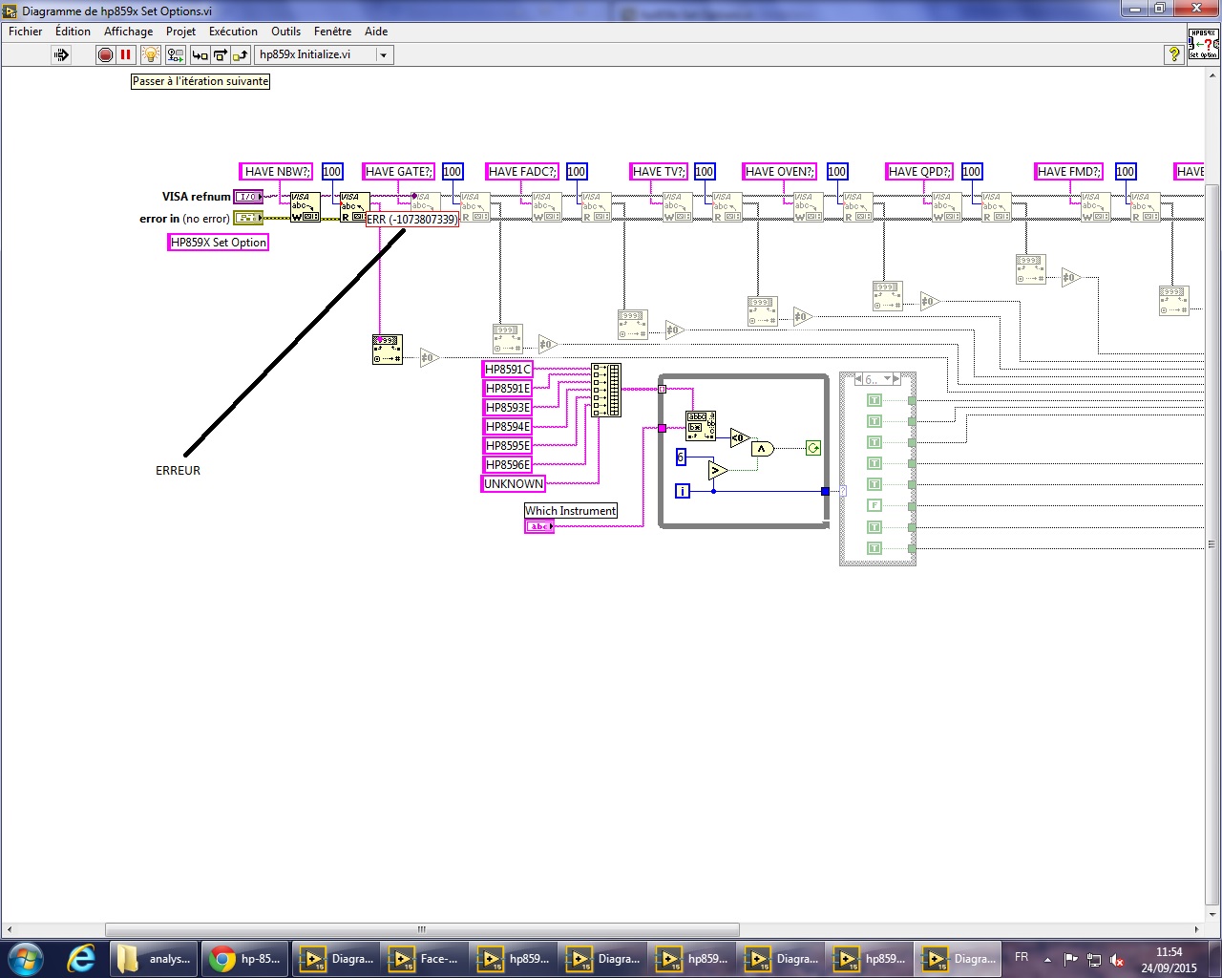Open Internet Explorer from the taskbar
The height and width of the screenshot is (978, 1222).
[82, 958]
